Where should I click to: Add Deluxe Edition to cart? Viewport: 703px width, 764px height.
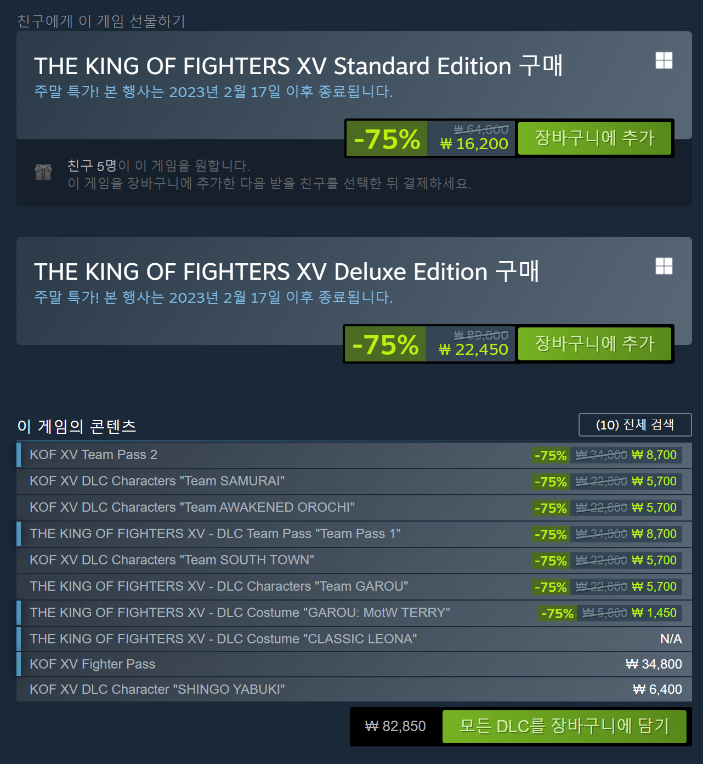point(594,344)
